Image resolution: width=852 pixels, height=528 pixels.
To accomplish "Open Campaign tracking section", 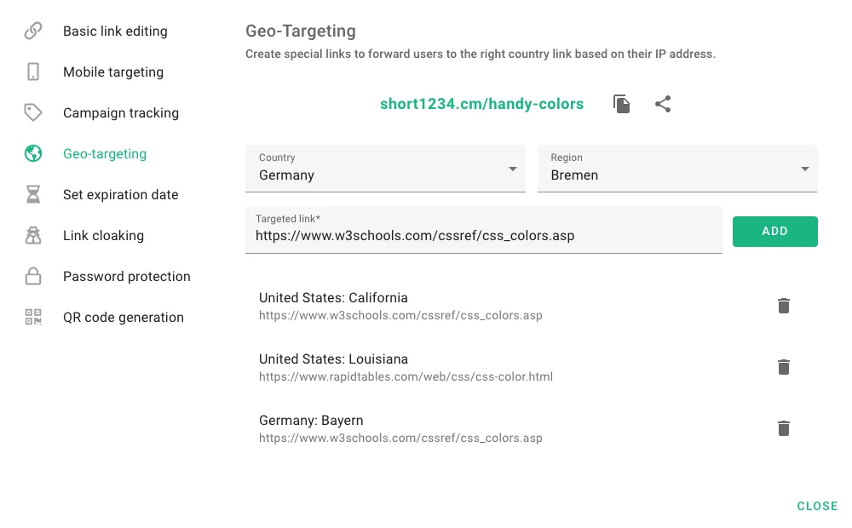I will pos(121,113).
